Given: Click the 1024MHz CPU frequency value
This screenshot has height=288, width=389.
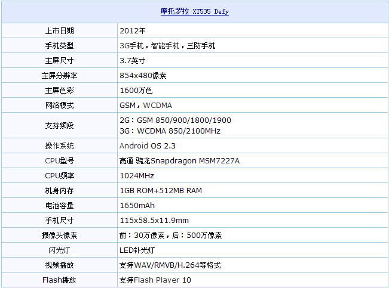Looking at the screenshot, I should tap(137, 175).
